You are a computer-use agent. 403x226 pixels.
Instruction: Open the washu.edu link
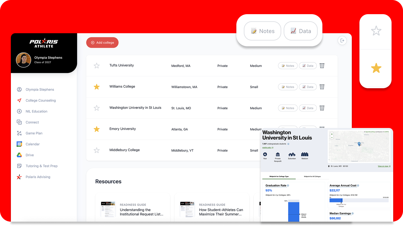(x=268, y=148)
